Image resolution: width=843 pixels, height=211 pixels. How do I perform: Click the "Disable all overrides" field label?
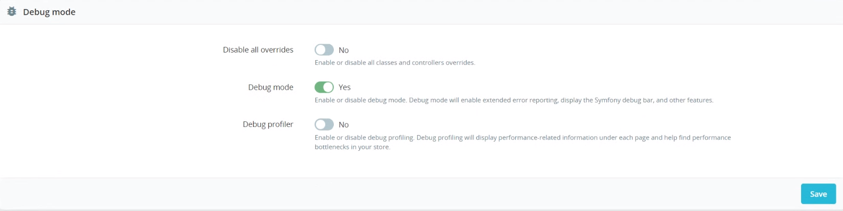pyautogui.click(x=258, y=49)
